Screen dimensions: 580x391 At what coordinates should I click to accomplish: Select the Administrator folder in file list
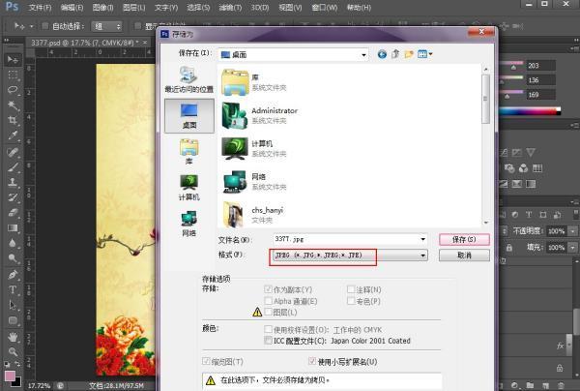[x=260, y=115]
